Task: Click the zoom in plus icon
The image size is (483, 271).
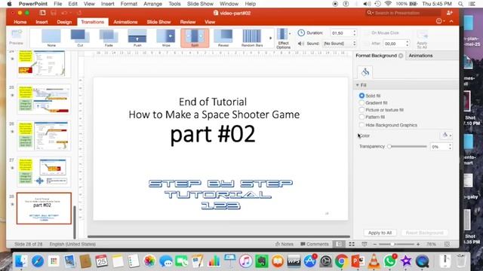Action: (x=418, y=244)
